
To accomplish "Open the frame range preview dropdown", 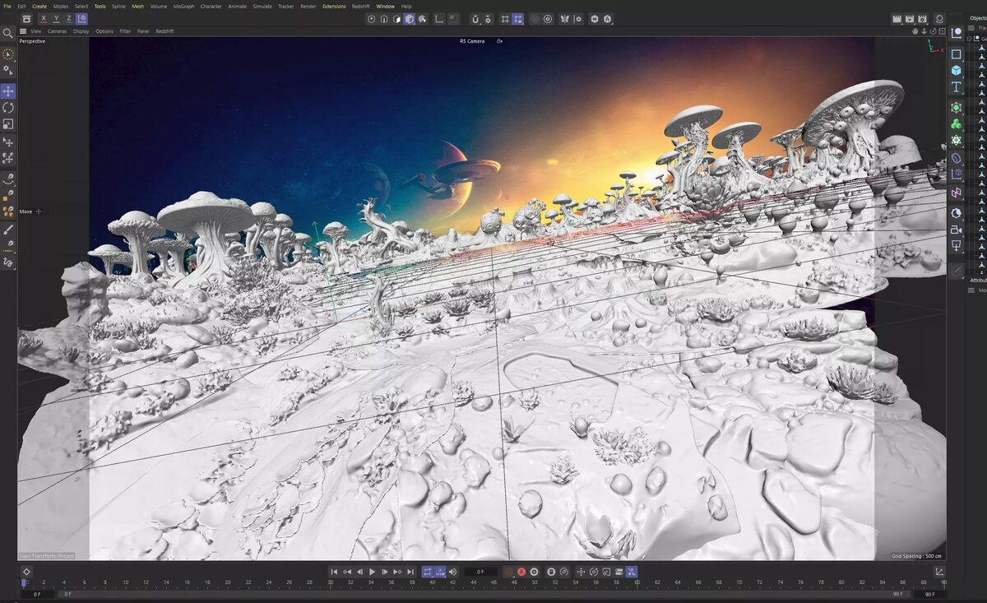I will (440, 572).
